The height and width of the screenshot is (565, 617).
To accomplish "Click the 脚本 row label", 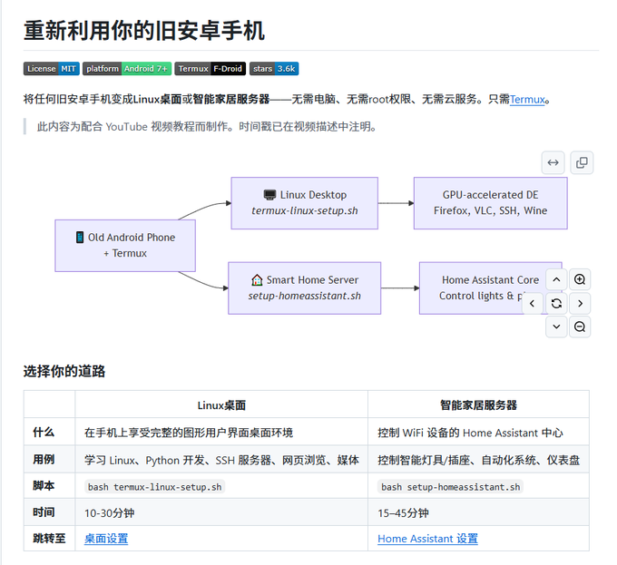I will pyautogui.click(x=44, y=485).
